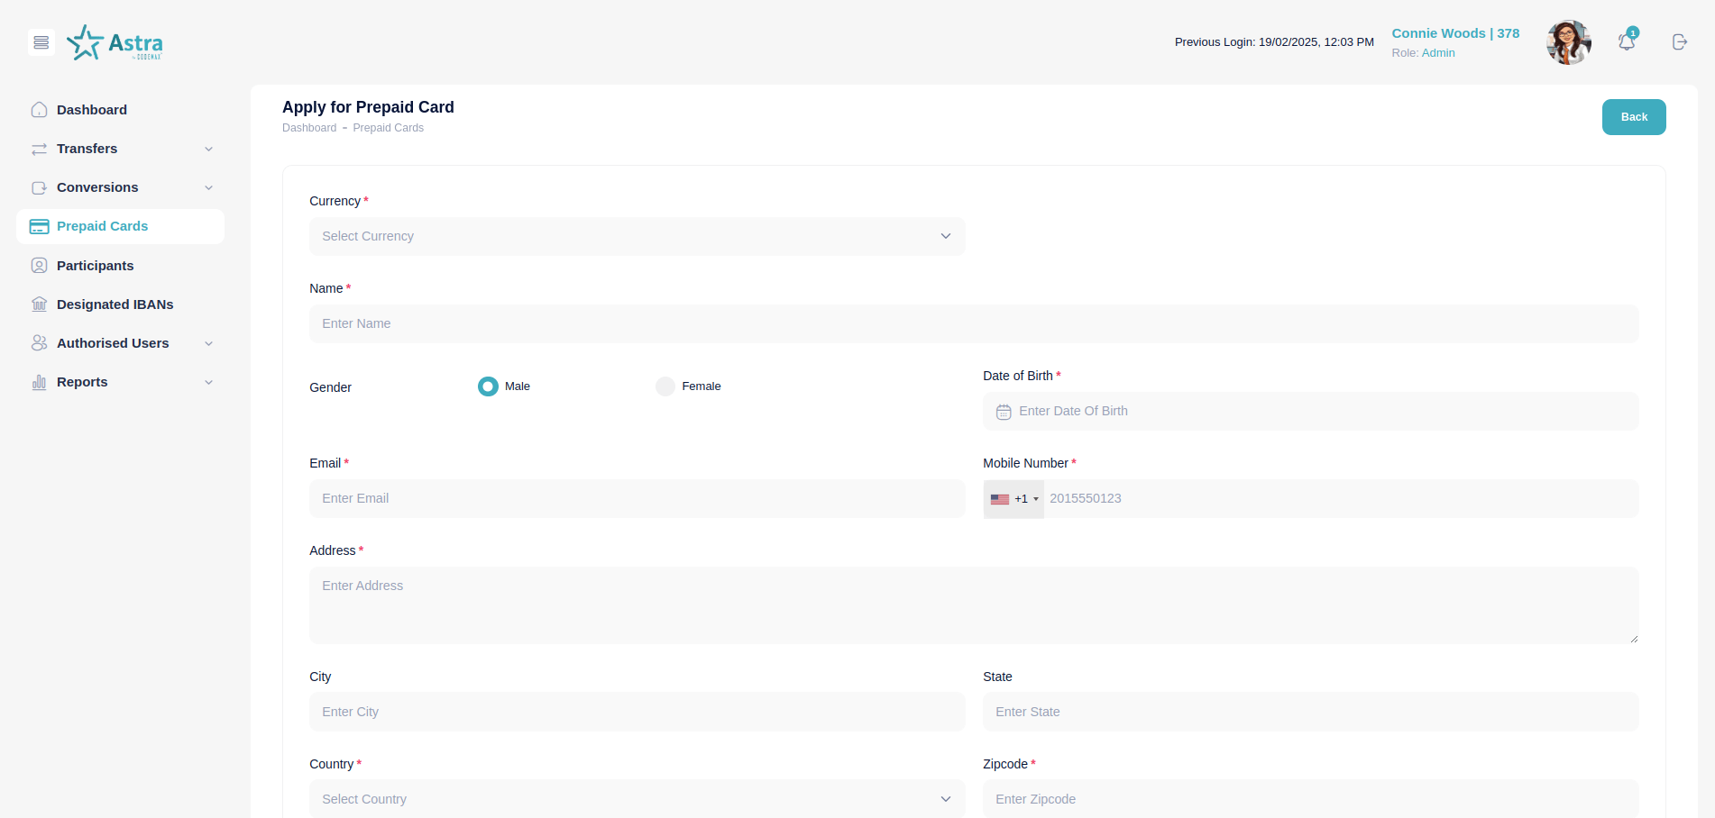Select the Female gender radio button

(665, 386)
